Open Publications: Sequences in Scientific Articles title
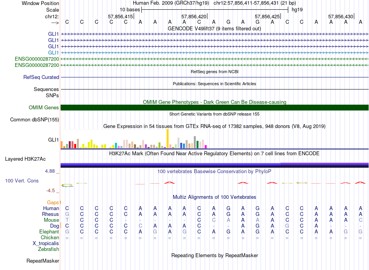This screenshot has height=270, width=369. 214,84
